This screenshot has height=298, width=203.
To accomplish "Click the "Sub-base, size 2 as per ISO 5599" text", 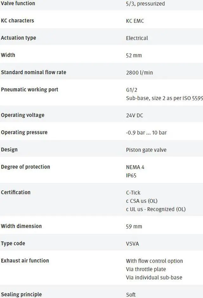I will click(x=164, y=98).
